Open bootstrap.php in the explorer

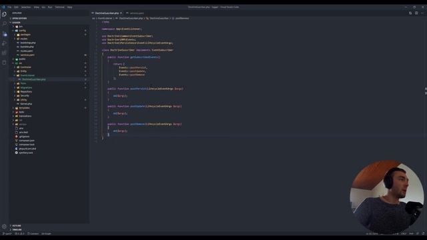click(x=28, y=43)
